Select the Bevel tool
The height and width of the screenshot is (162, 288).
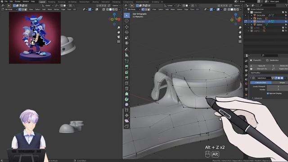[126, 78]
